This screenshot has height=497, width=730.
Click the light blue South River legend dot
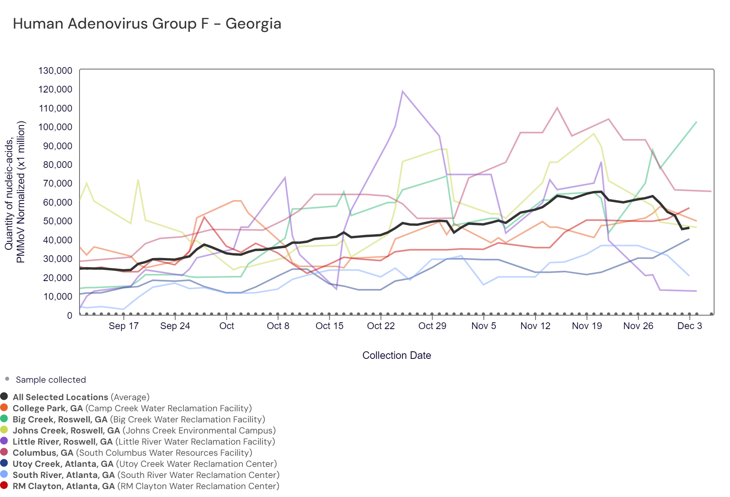pos(4,474)
